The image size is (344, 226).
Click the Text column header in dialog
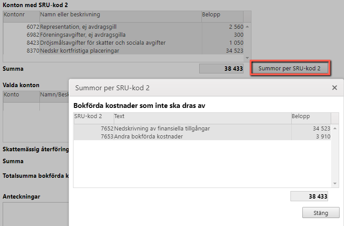[x=202, y=119]
